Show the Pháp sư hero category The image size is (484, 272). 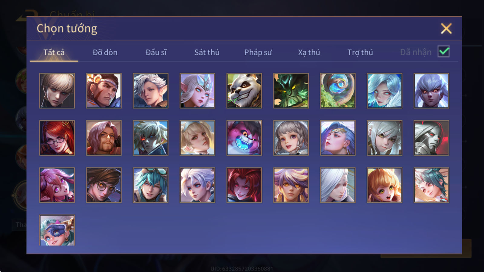[x=258, y=52]
